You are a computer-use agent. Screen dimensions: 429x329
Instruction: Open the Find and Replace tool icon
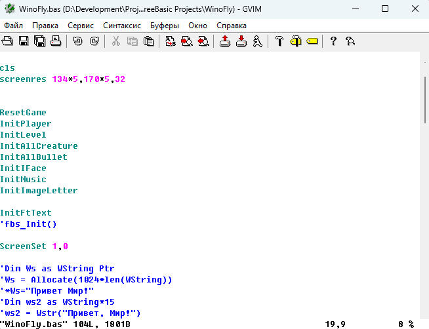171,41
